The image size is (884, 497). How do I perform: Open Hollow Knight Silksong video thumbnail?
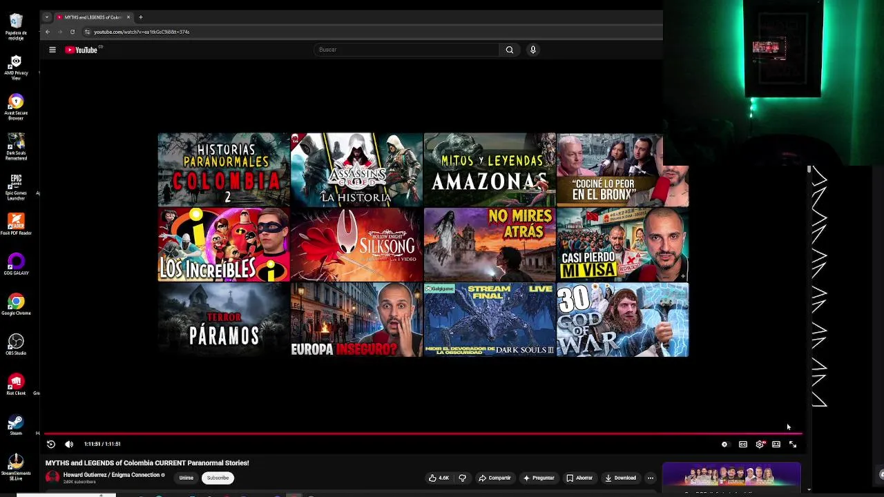click(356, 244)
